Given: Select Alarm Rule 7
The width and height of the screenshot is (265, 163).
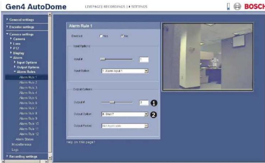Looking at the screenshot, I should 28,108.
